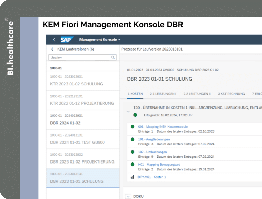Open 101 - Ausgliederungen link
The image size is (262, 199).
click(154, 139)
